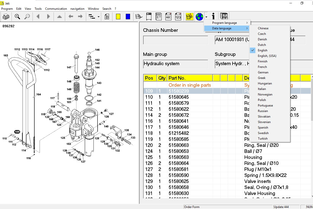Click the 123 number search icon
The width and height of the screenshot is (313, 209).
pos(178,17)
